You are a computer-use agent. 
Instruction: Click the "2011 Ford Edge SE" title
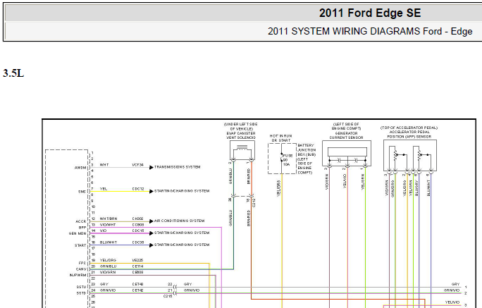point(370,13)
